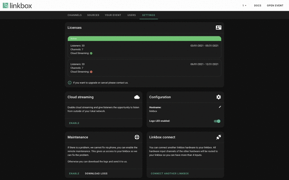Image resolution: width=289 pixels, height=180 pixels.
Task: Click the Licenses heading
Action: 75,27
